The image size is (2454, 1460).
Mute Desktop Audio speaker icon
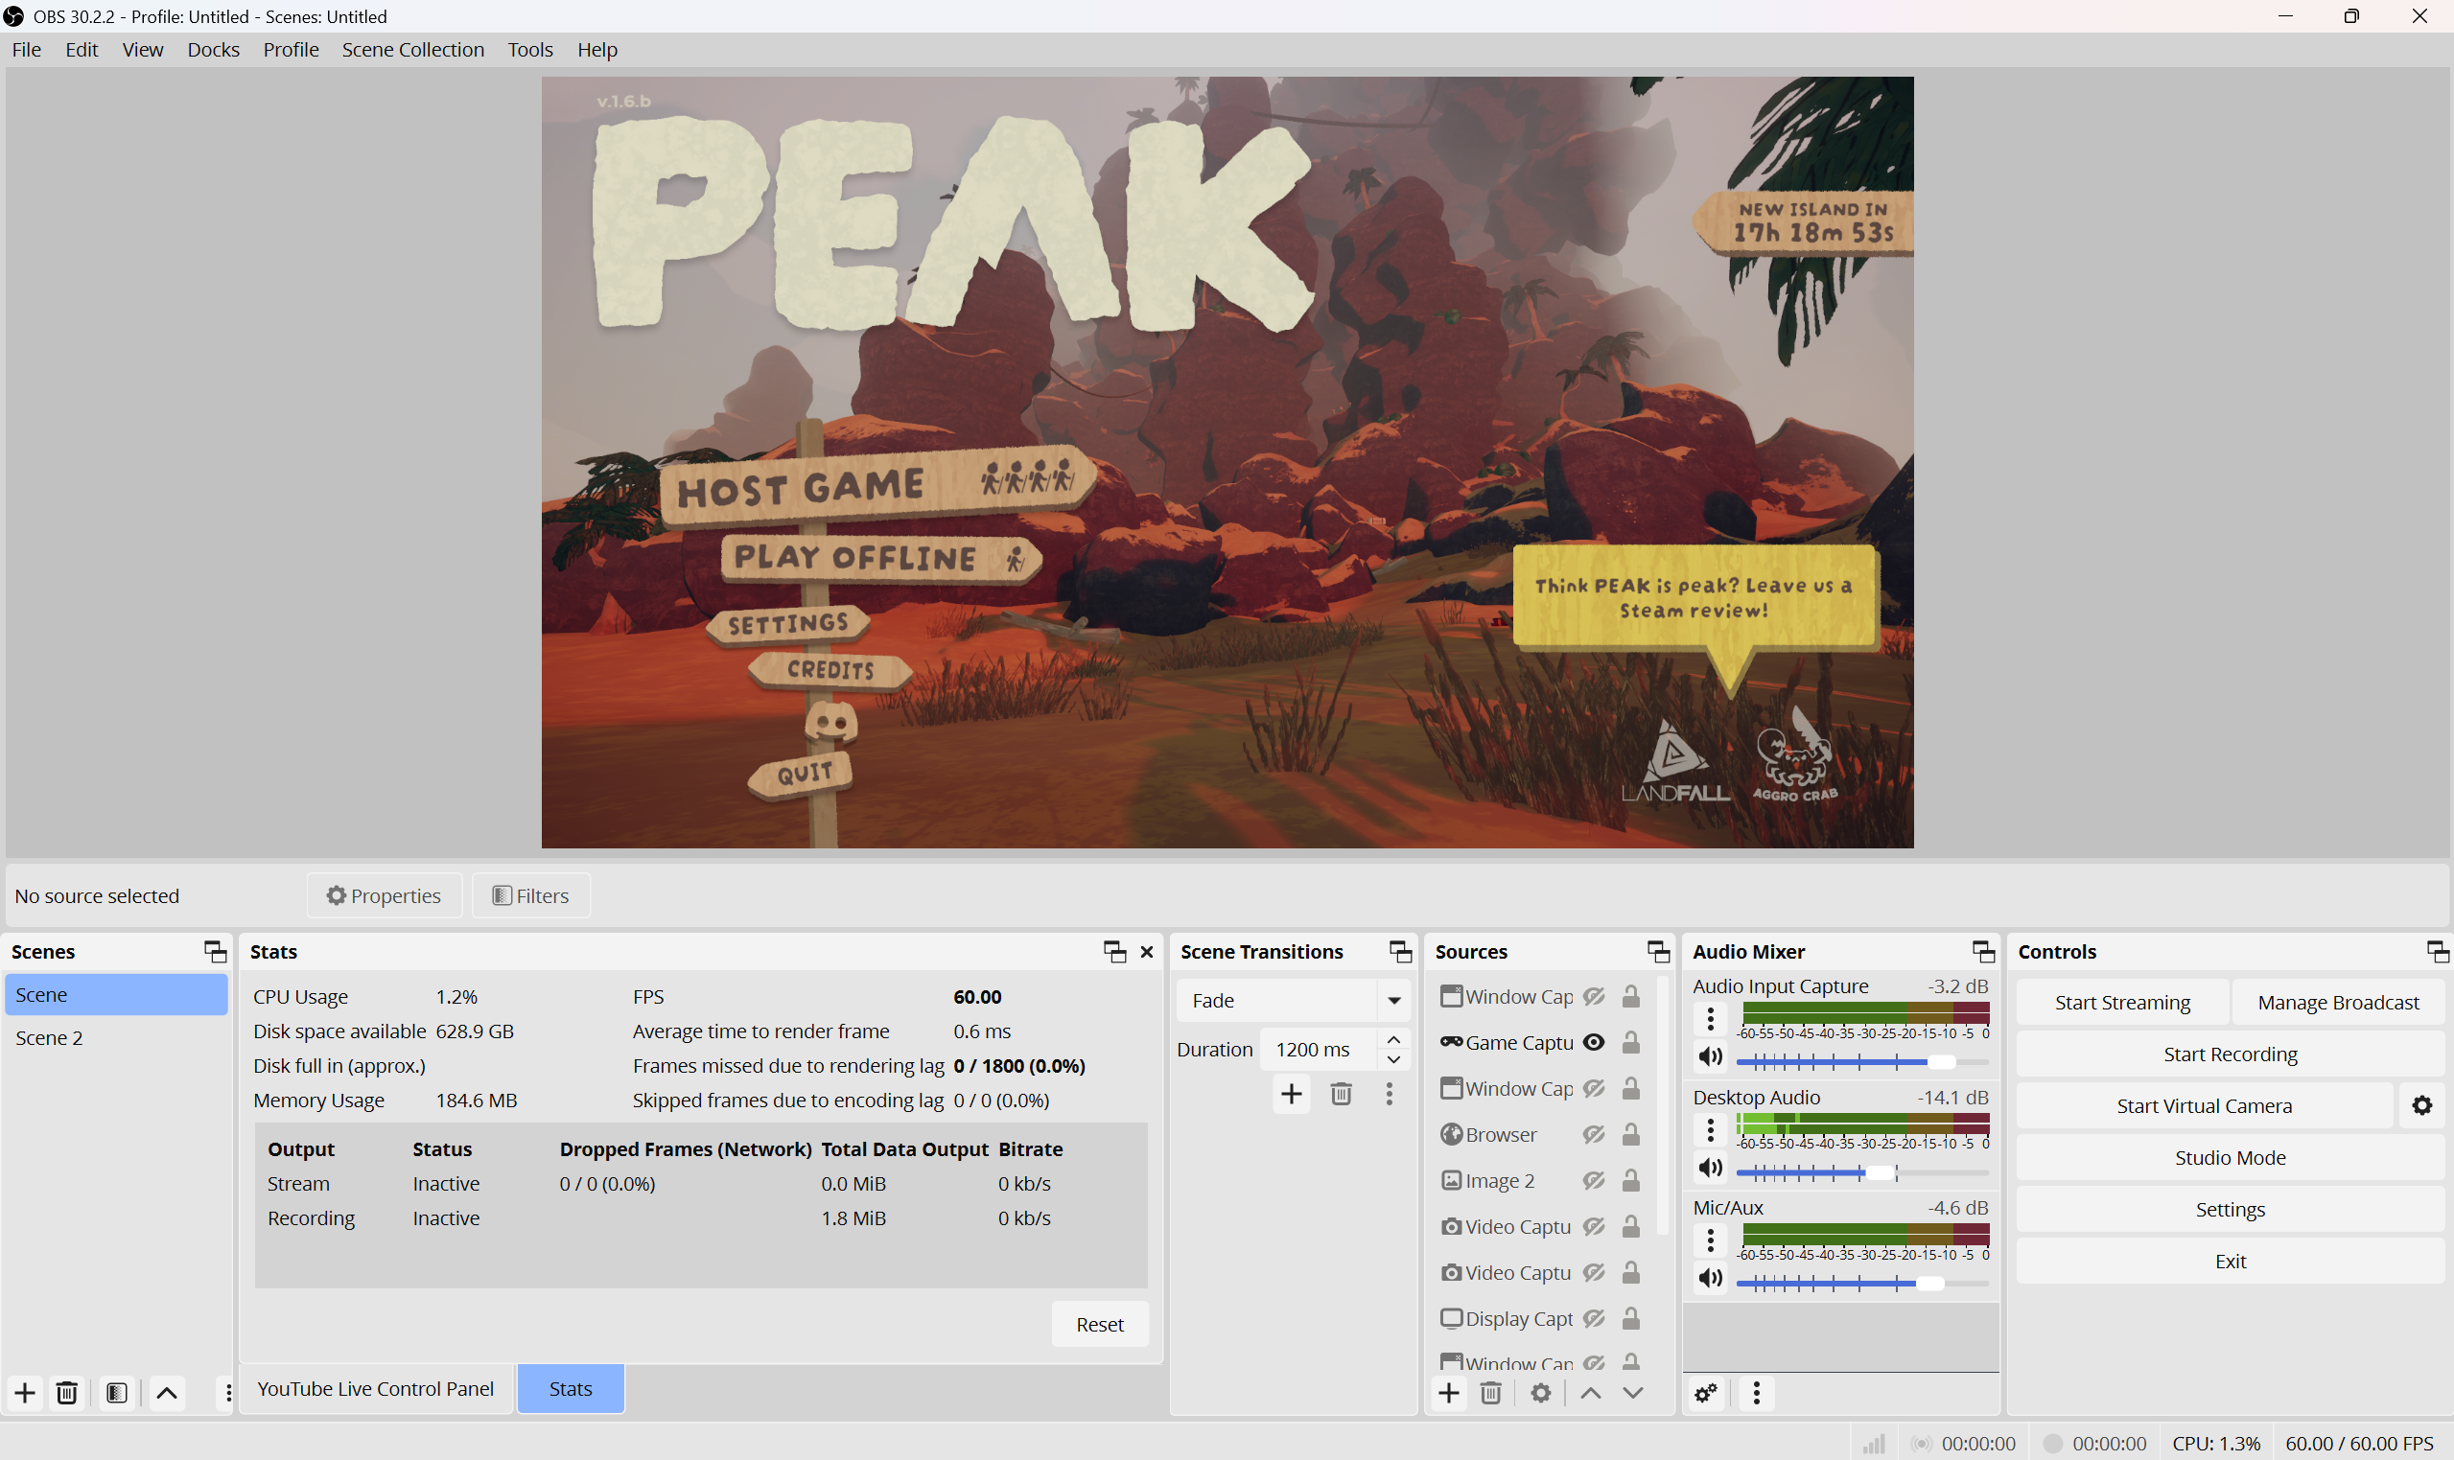tap(1711, 1168)
